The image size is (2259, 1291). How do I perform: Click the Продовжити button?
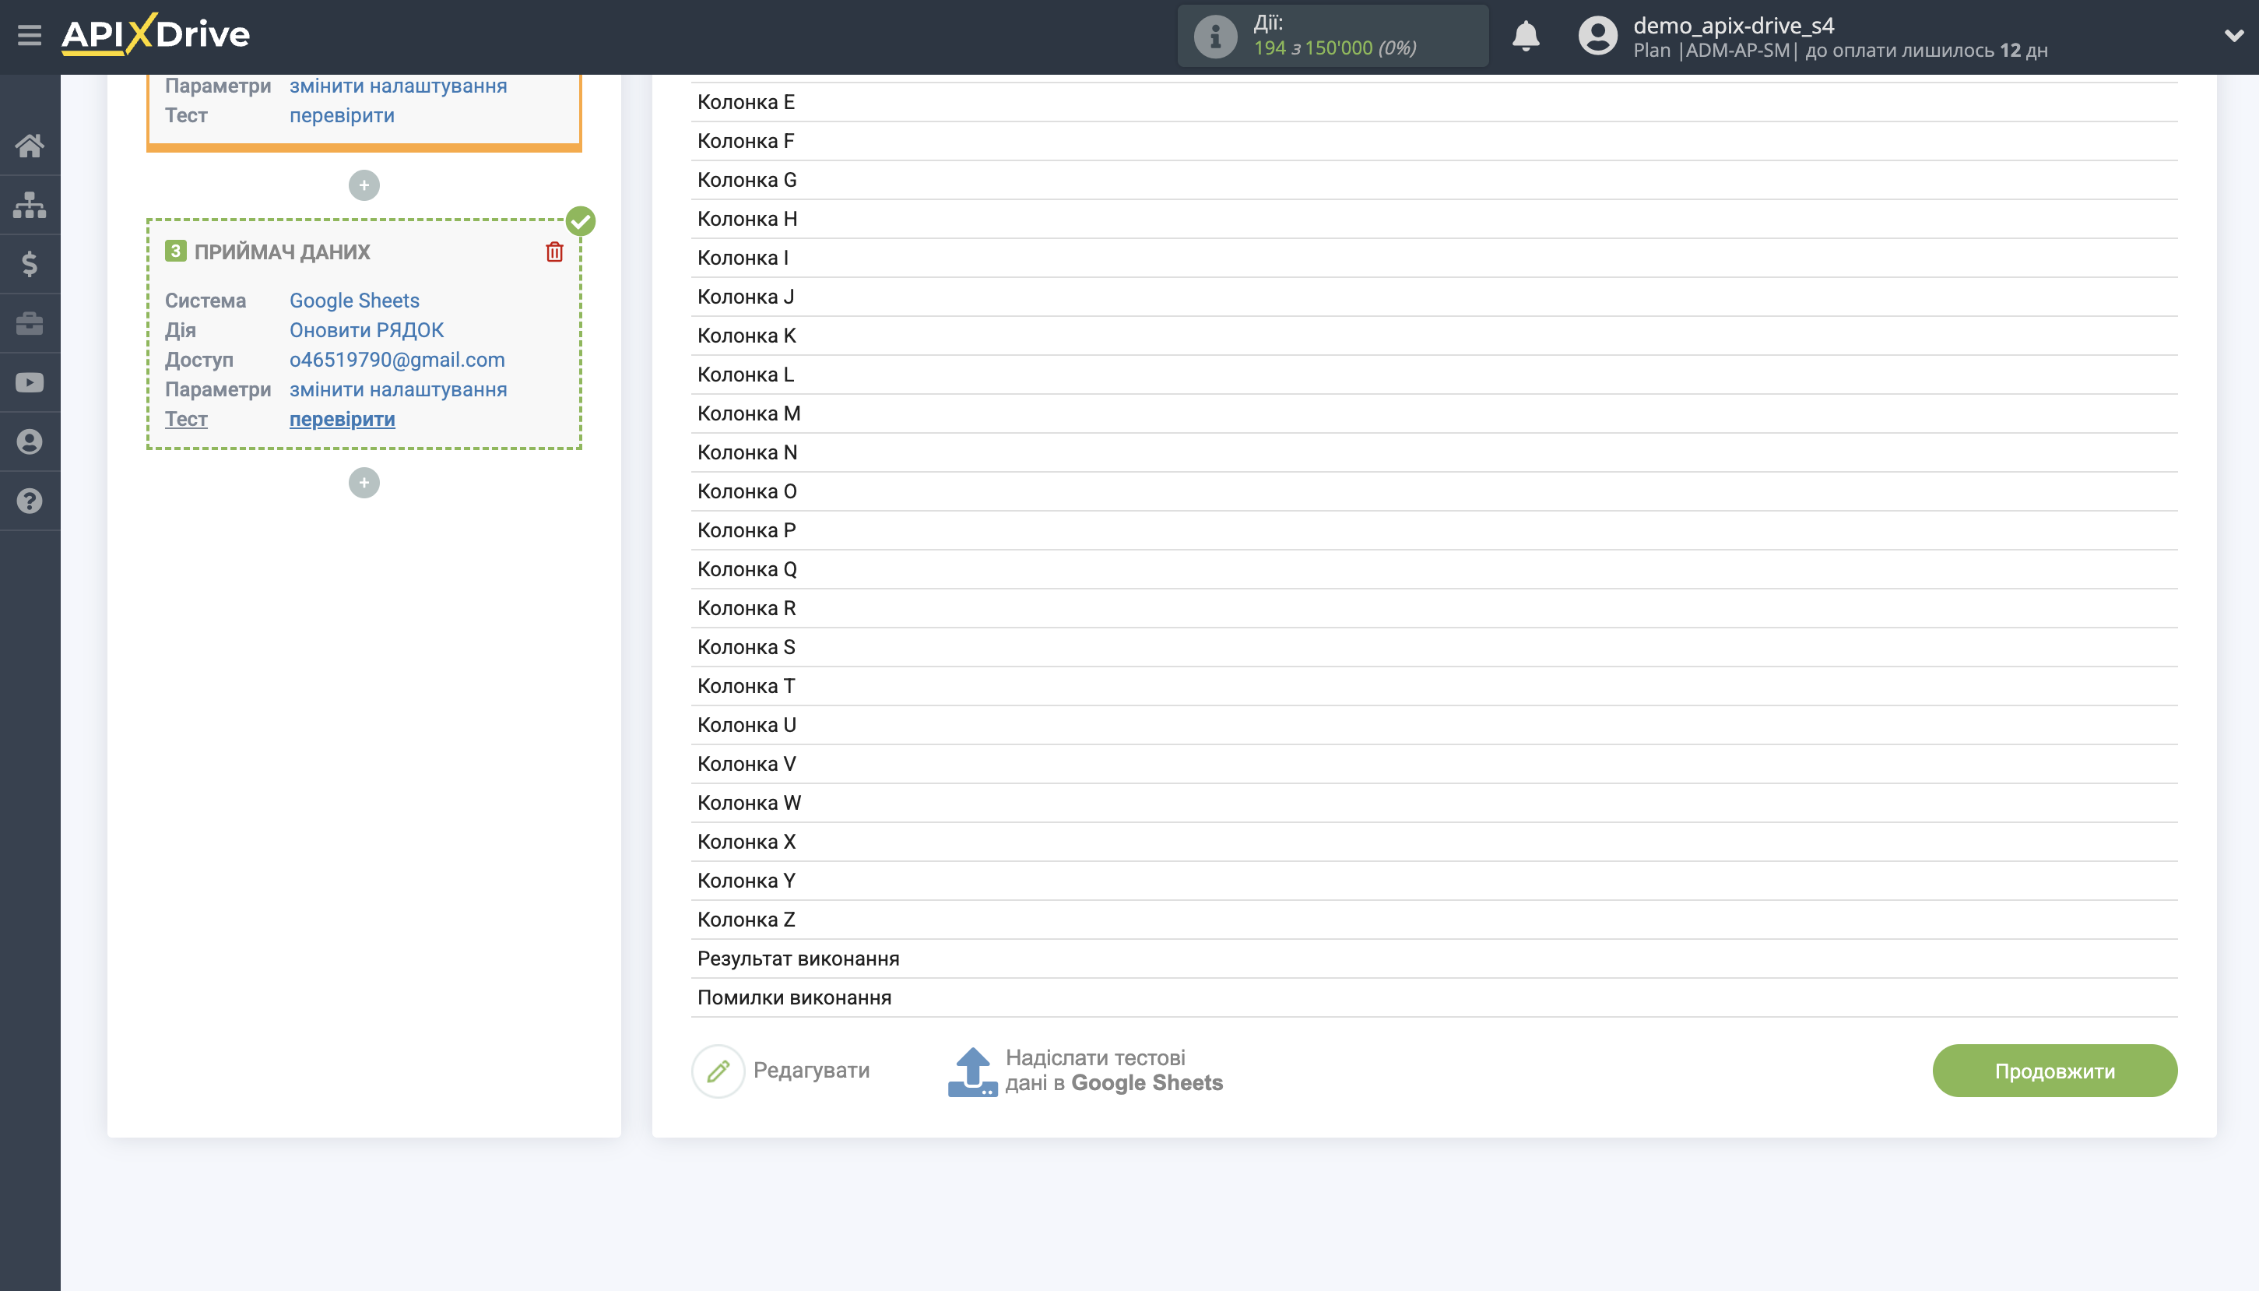(x=2053, y=1070)
